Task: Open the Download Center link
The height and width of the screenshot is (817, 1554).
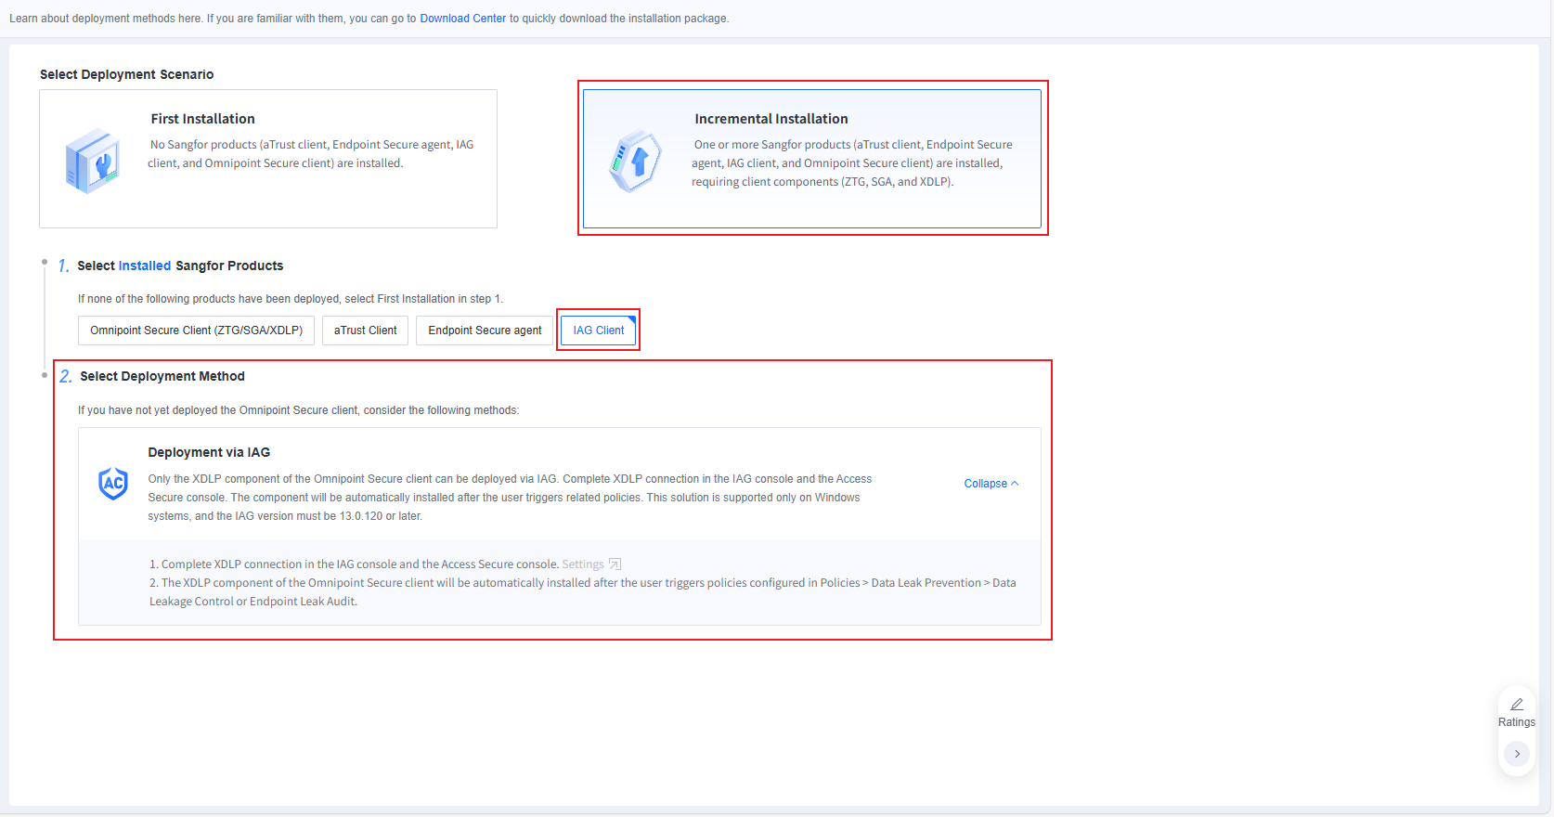Action: tap(462, 19)
